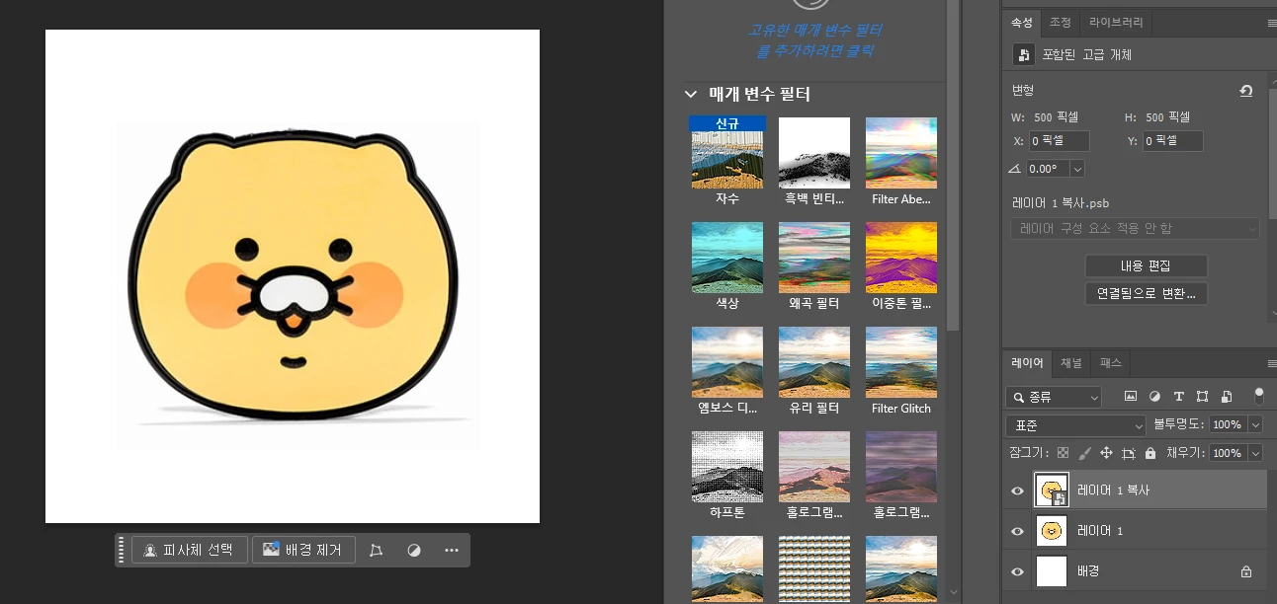This screenshot has height=604, width=1277.
Task: Open the 종류 layer filter dropdown
Action: click(1054, 397)
